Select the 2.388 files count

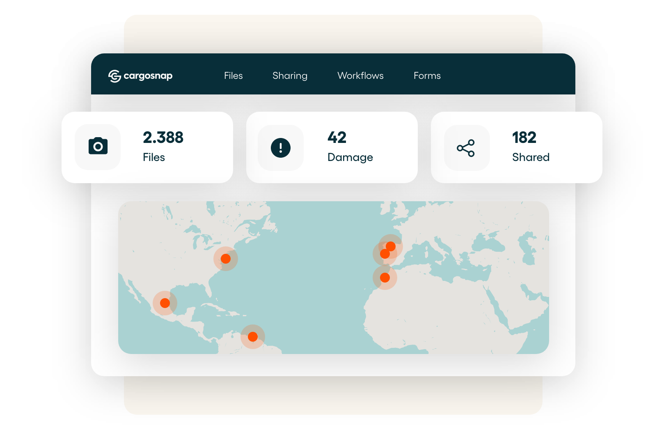(x=163, y=137)
